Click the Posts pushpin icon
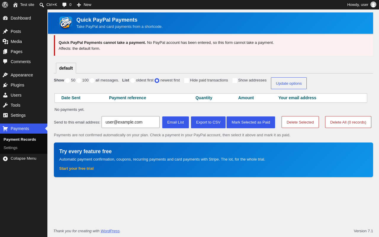The width and height of the screenshot is (379, 237). (x=5, y=31)
